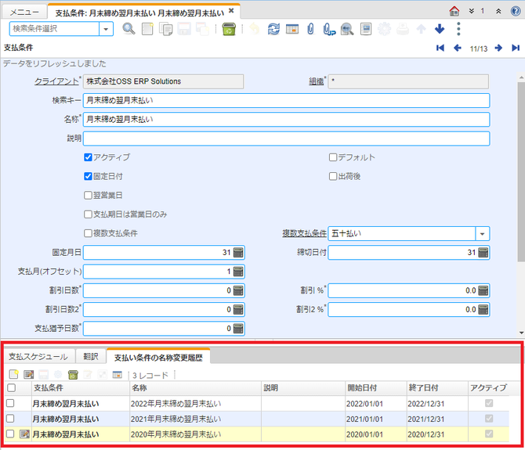
Task: Enable the 翌営業日 checkbox
Action: (x=88, y=195)
